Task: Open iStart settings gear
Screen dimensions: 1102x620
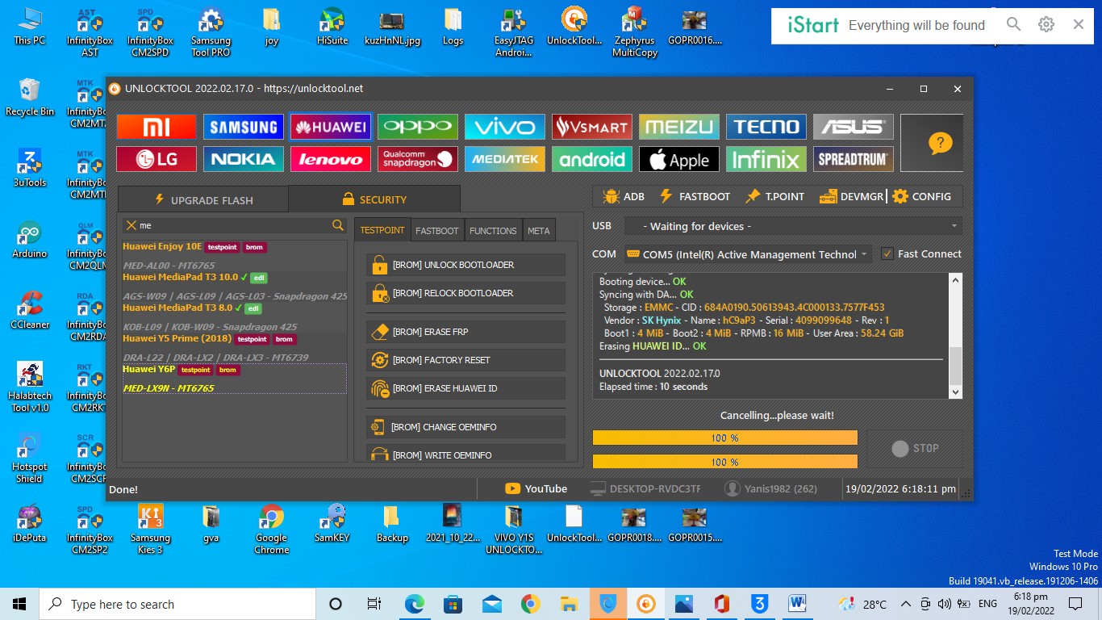Action: click(1046, 25)
